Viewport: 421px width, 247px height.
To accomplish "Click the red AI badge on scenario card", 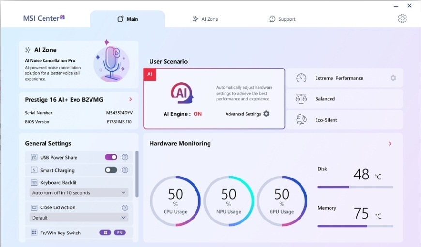I will [150, 74].
